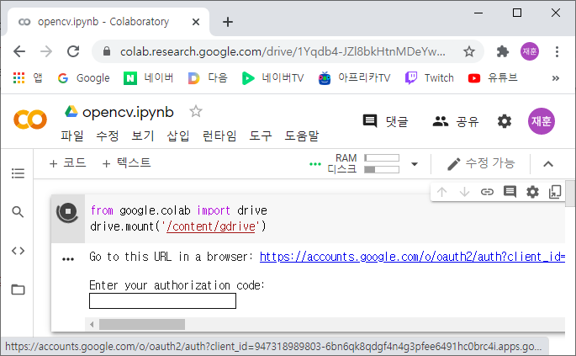Copy link to cell icon
This screenshot has height=356, width=576.
tap(487, 192)
